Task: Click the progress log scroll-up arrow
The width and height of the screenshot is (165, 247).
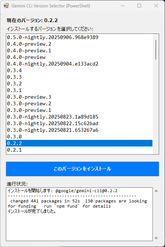Action: click(x=156, y=191)
